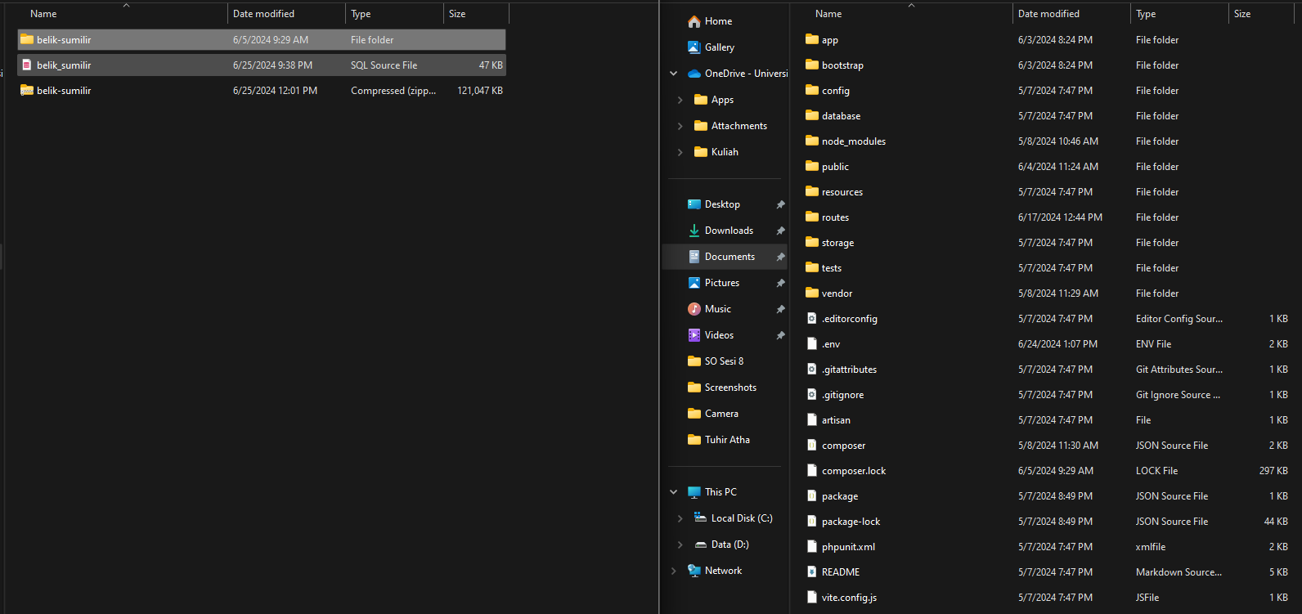Expand the Local Disk (C:) node
This screenshot has width=1302, height=614.
coord(680,518)
